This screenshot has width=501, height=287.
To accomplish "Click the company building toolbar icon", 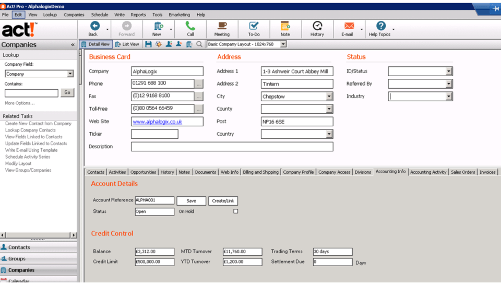I will click(189, 44).
